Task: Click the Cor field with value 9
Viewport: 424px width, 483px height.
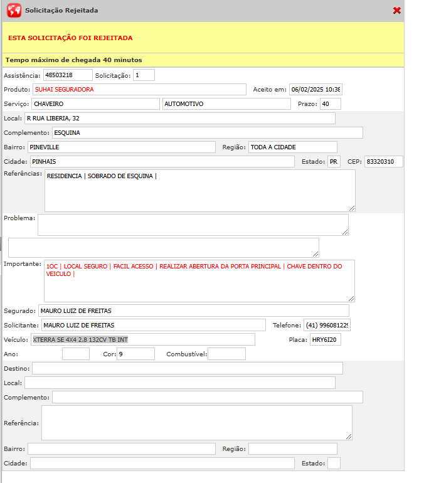Action: click(x=135, y=354)
